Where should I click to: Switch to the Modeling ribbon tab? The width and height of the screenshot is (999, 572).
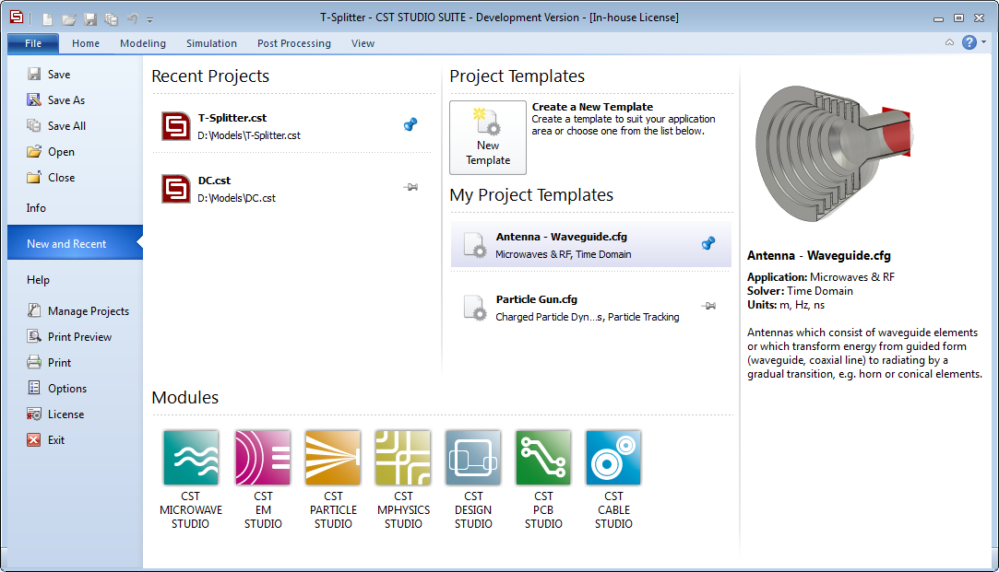(143, 43)
